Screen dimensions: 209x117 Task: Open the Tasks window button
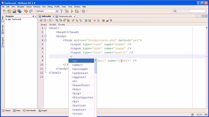17,110
